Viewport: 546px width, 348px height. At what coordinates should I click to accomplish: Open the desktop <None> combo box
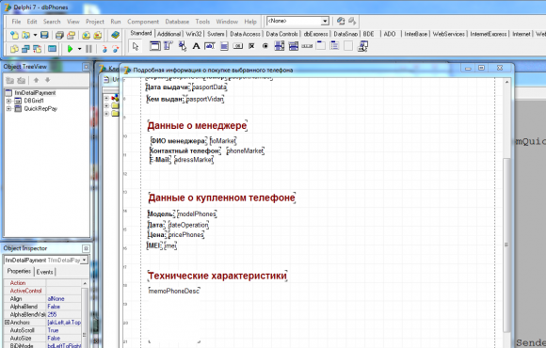297,21
